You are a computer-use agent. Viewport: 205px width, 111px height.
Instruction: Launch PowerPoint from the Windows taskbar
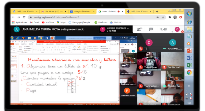(x=189, y=51)
